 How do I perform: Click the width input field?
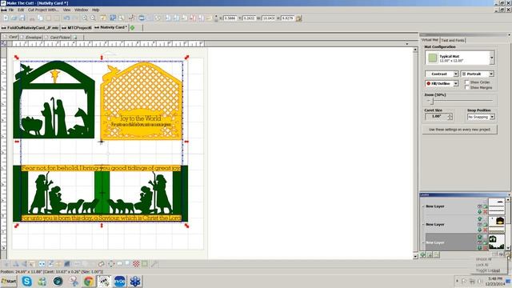click(x=269, y=18)
